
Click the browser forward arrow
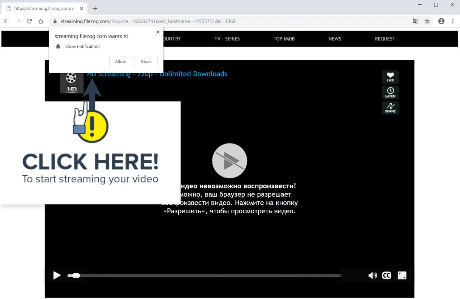18,21
